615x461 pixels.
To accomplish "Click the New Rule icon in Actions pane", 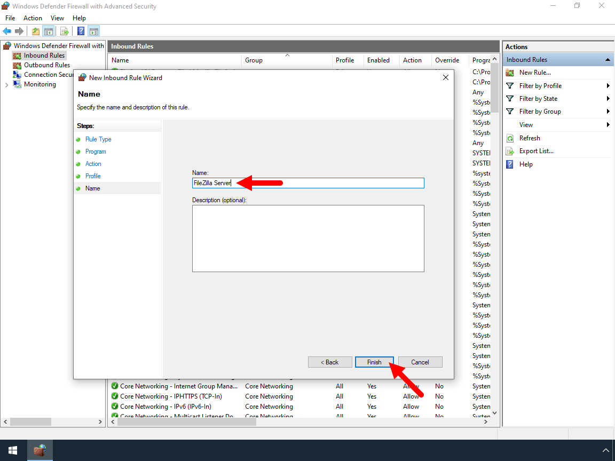I will (510, 72).
